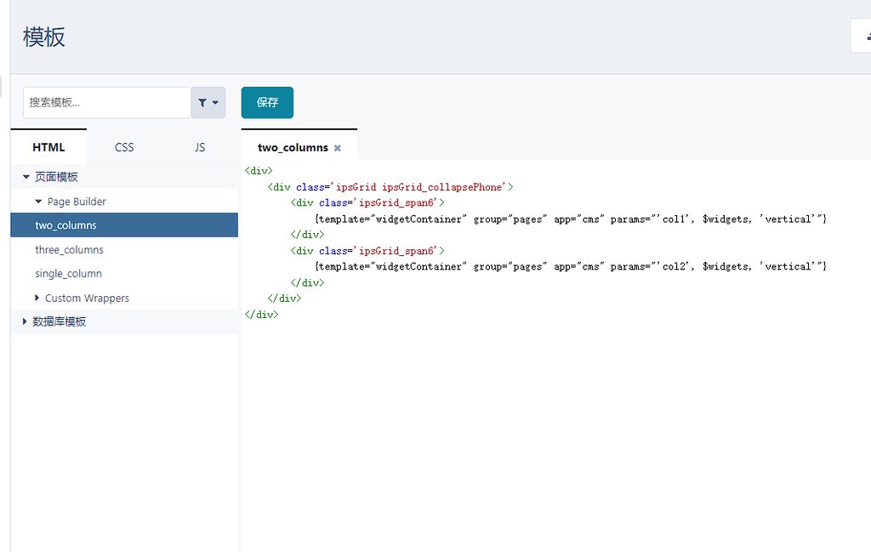Focus the 搜索模板 search field
This screenshot has height=552, width=871.
click(106, 103)
